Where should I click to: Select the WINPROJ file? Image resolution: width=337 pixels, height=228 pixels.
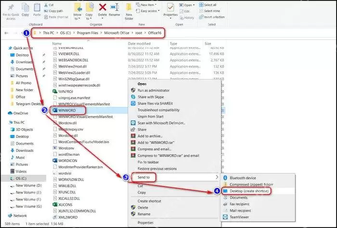pyautogui.click(x=63, y=92)
